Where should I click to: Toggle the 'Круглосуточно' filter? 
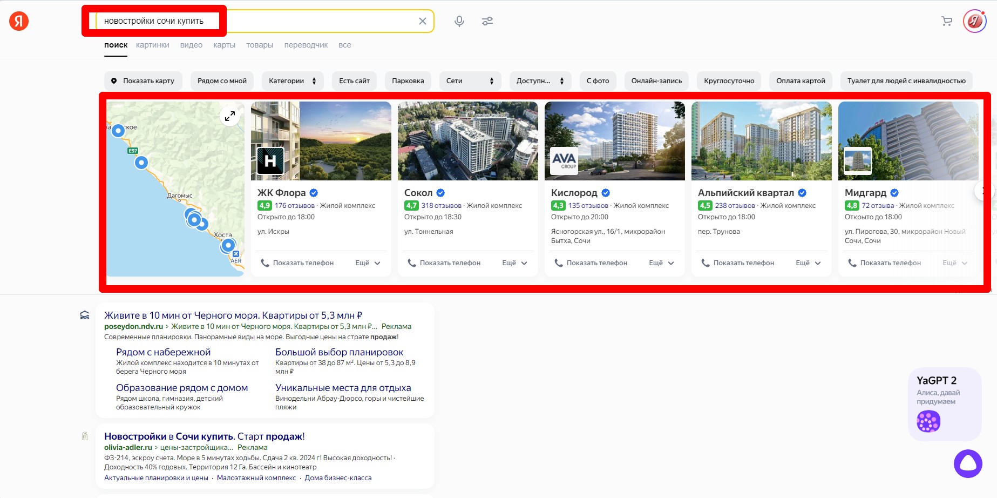tap(729, 81)
